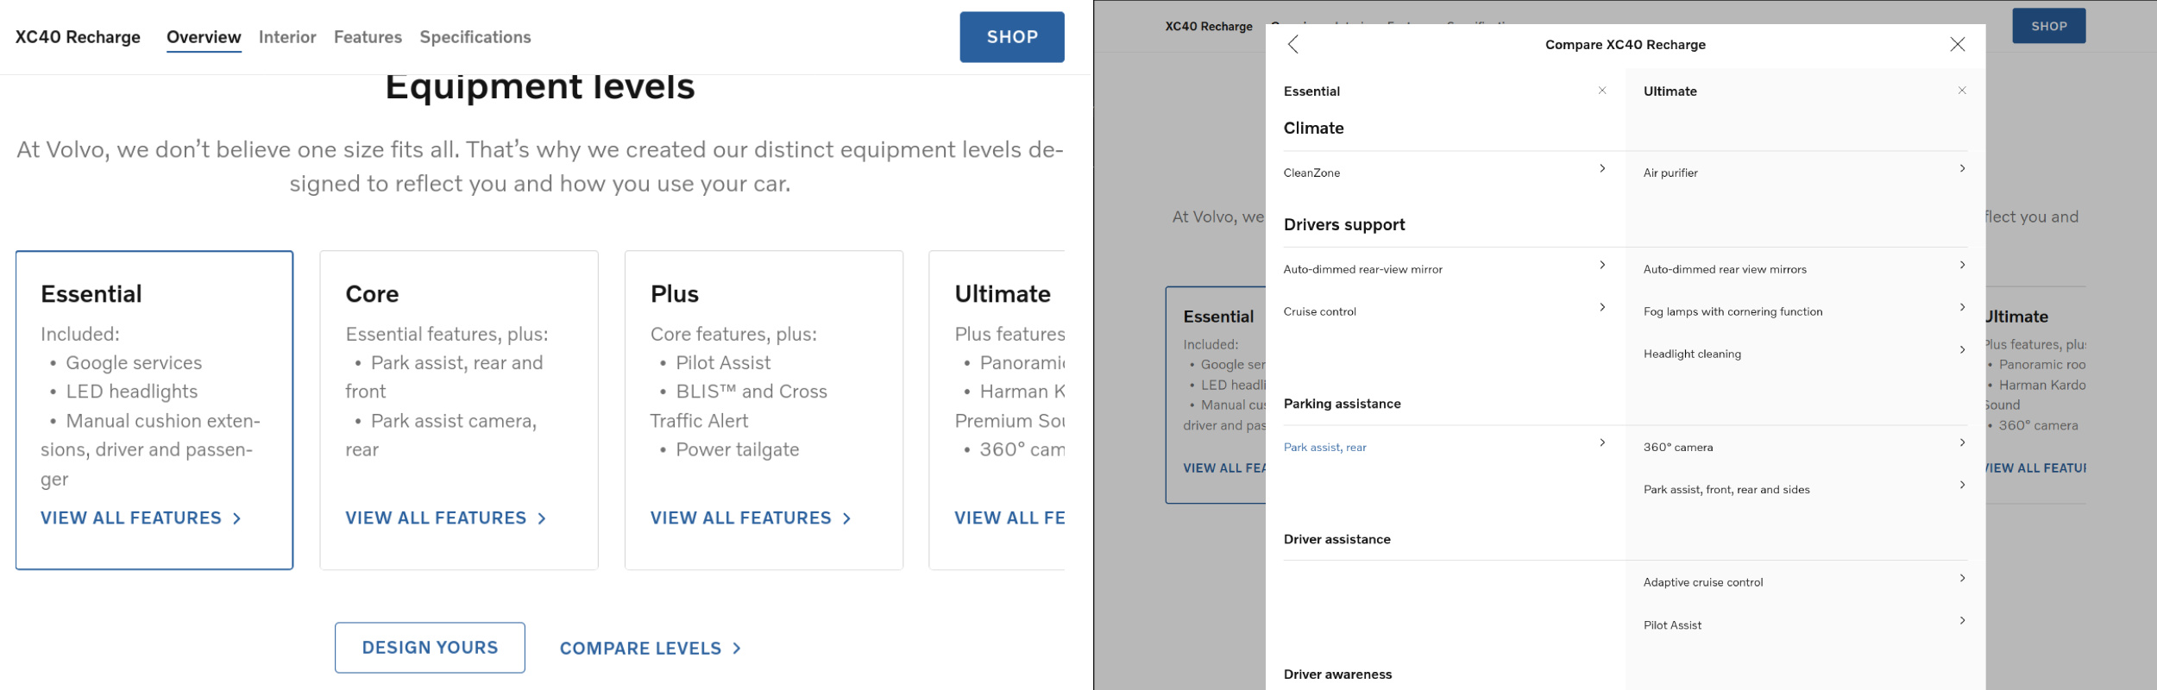Image resolution: width=2157 pixels, height=690 pixels.
Task: Remove Essential from comparison
Action: (1601, 91)
